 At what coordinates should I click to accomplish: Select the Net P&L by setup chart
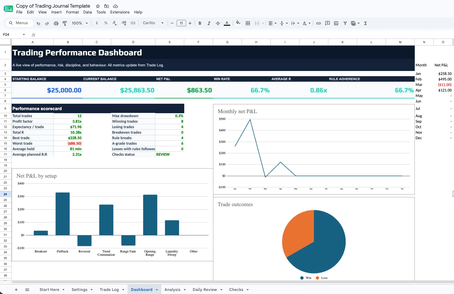[x=112, y=215]
